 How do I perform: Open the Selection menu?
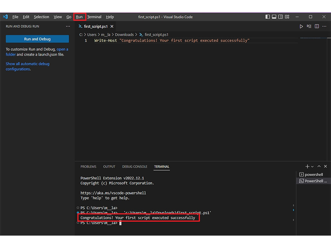point(41,17)
